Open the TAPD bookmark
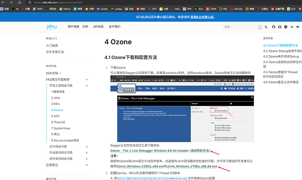The height and width of the screenshot is (180, 302). [x=38, y=9]
